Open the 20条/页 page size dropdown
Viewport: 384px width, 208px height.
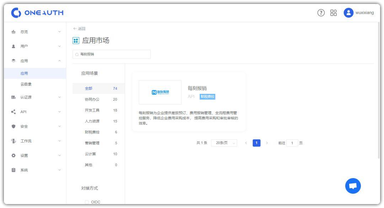click(224, 143)
